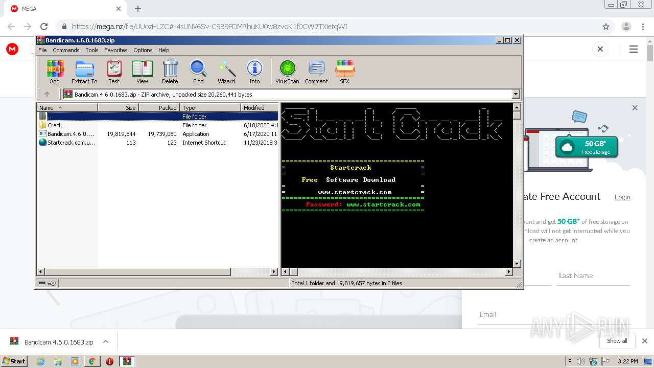Click the Extract To toolbar icon
The image size is (654, 368).
coord(84,72)
